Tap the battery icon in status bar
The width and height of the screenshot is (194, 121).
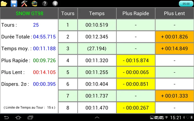[x=192, y=117]
